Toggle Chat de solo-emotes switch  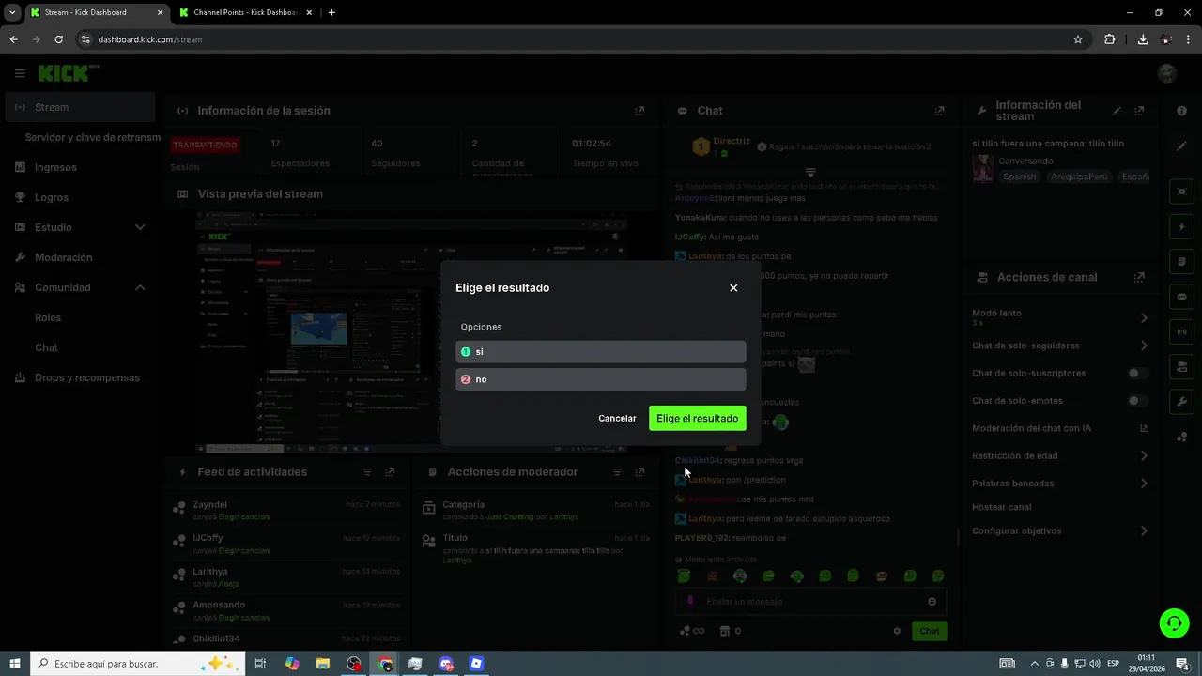tap(1137, 401)
